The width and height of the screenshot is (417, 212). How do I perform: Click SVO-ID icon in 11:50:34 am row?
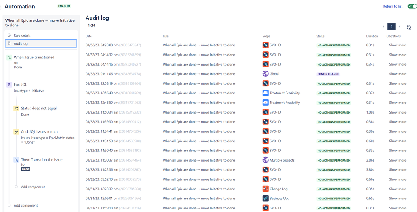coord(265,112)
